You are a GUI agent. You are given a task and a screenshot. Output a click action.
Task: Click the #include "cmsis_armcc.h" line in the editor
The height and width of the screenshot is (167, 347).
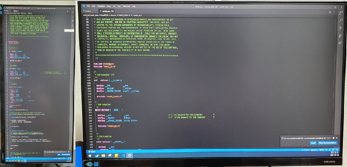110,96
